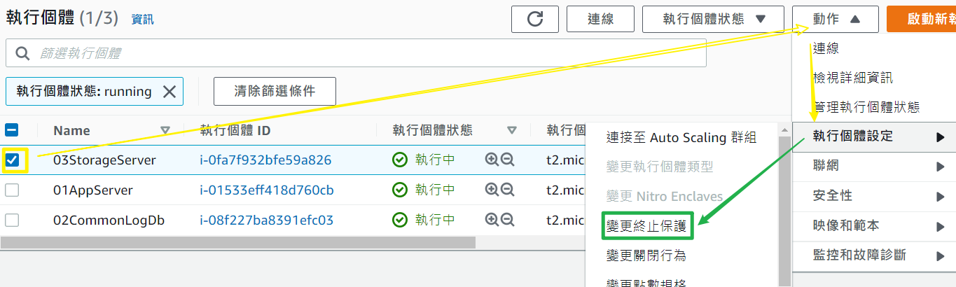The width and height of the screenshot is (956, 287).
Task: Remove the running state filter tag
Action: point(169,91)
